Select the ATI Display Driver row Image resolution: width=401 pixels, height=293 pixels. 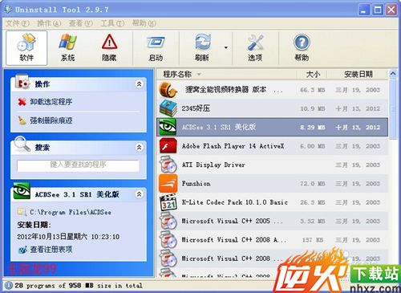coord(272,165)
